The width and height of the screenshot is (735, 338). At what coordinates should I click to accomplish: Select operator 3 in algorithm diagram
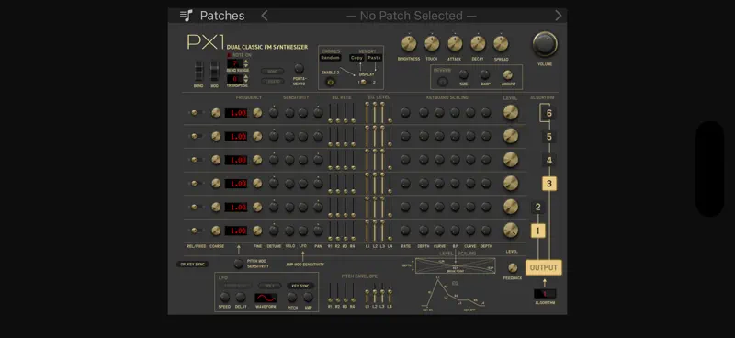point(548,184)
